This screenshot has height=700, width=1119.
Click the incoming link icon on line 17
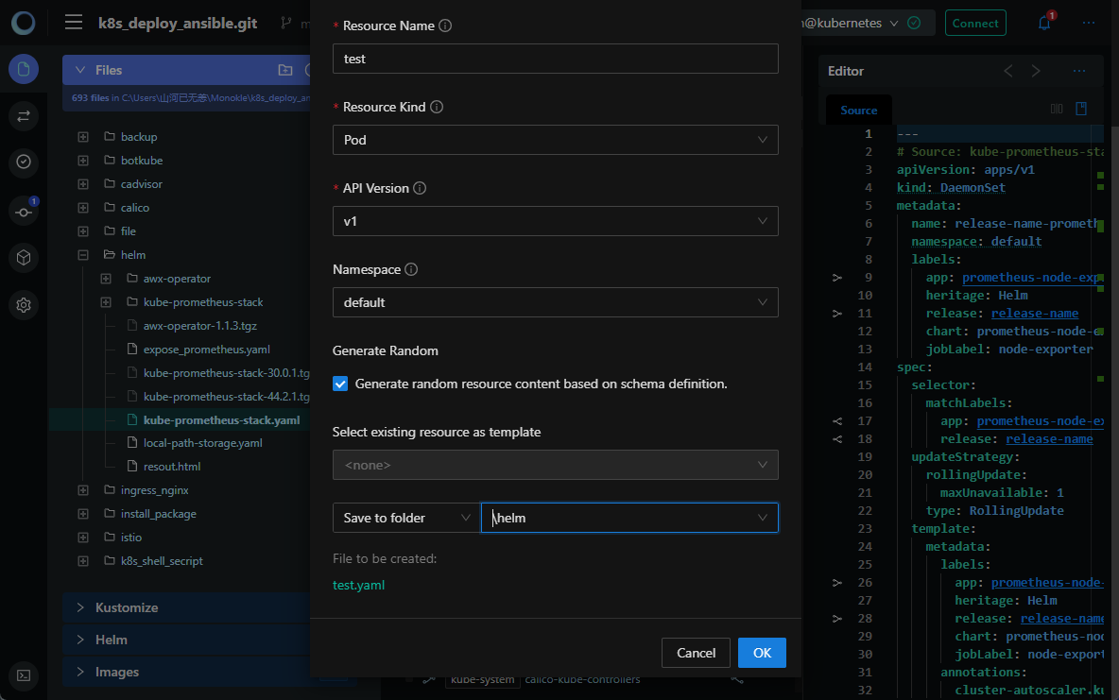click(x=837, y=421)
